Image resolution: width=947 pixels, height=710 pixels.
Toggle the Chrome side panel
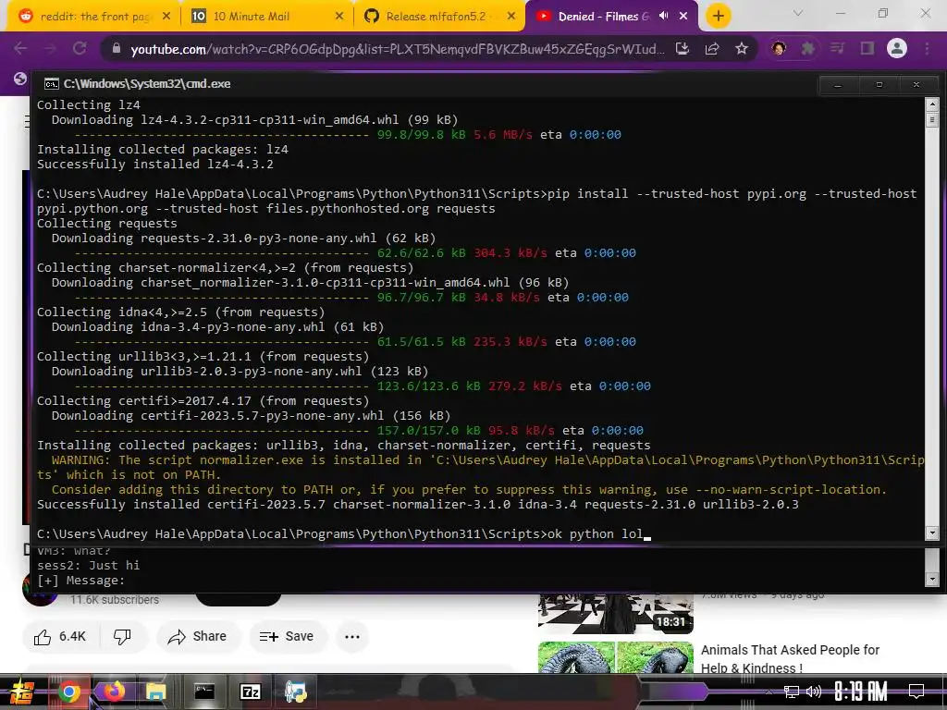(867, 48)
